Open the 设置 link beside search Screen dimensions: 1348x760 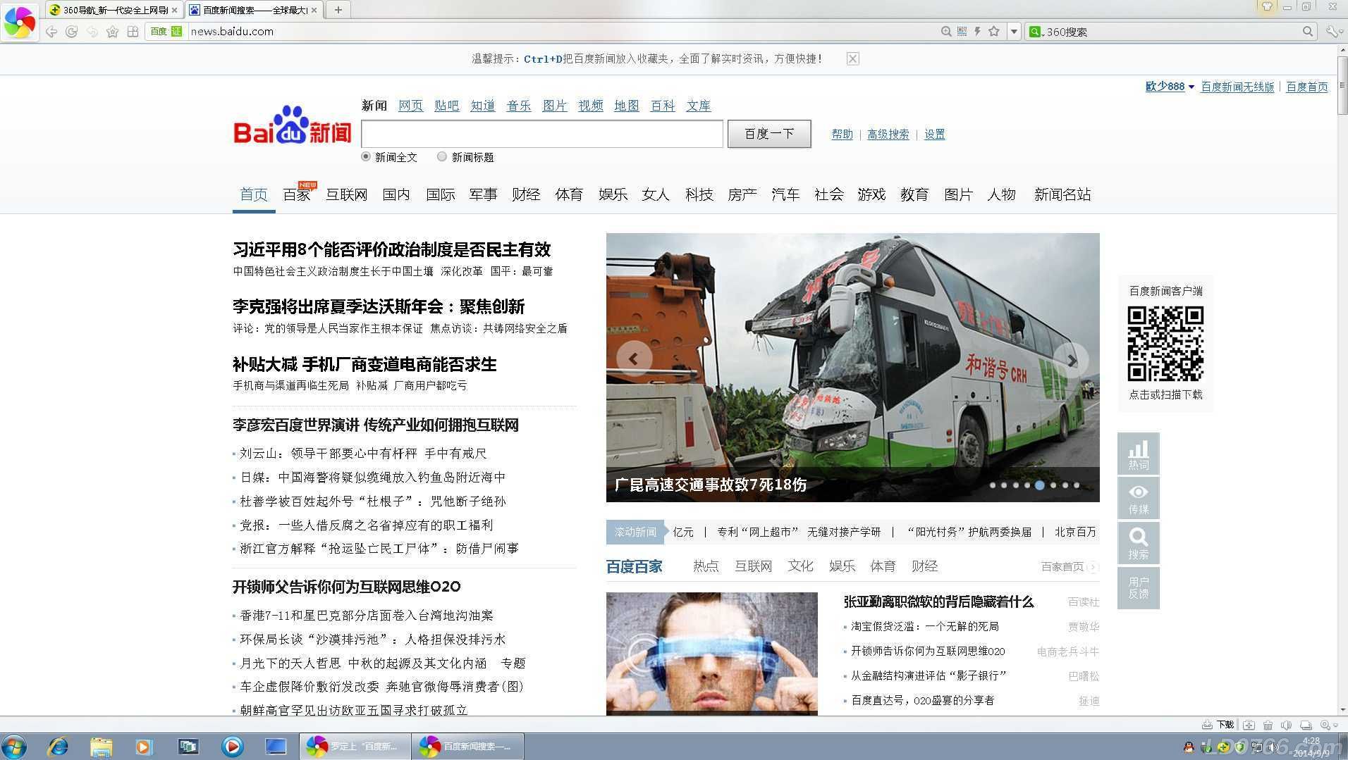point(934,135)
